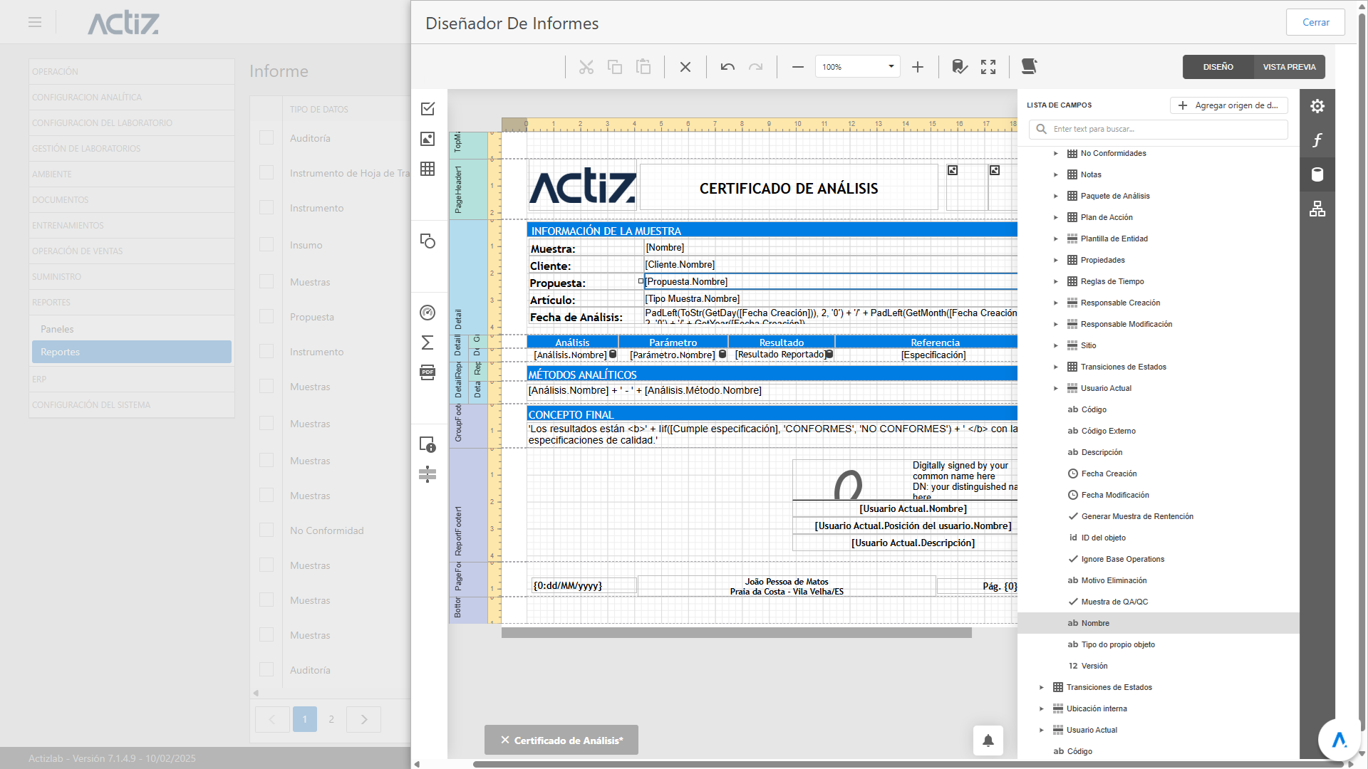This screenshot has height=769, width=1368.
Task: Click the bottom window horizontal scrollbar
Action: pyautogui.click(x=907, y=765)
